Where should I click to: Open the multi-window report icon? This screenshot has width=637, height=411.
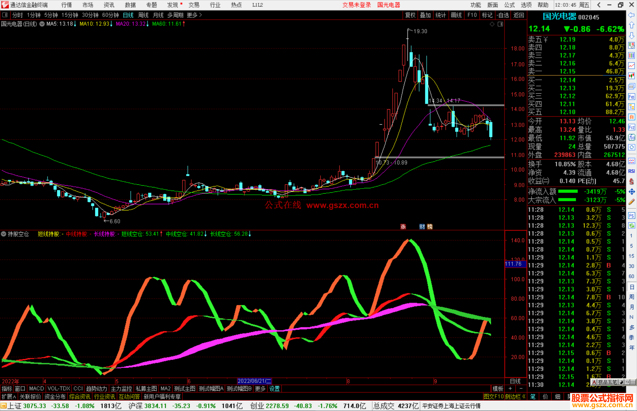(631, 86)
